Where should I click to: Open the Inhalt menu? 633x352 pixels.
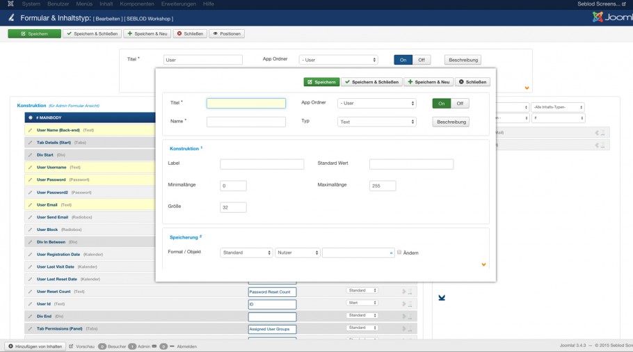(106, 3)
